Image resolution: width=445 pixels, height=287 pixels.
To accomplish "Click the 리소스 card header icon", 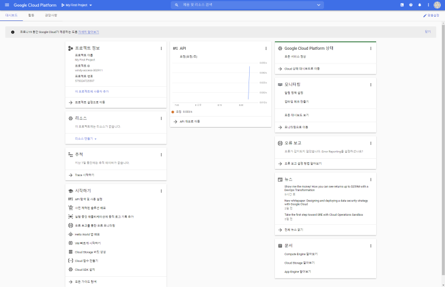I will [x=71, y=119].
